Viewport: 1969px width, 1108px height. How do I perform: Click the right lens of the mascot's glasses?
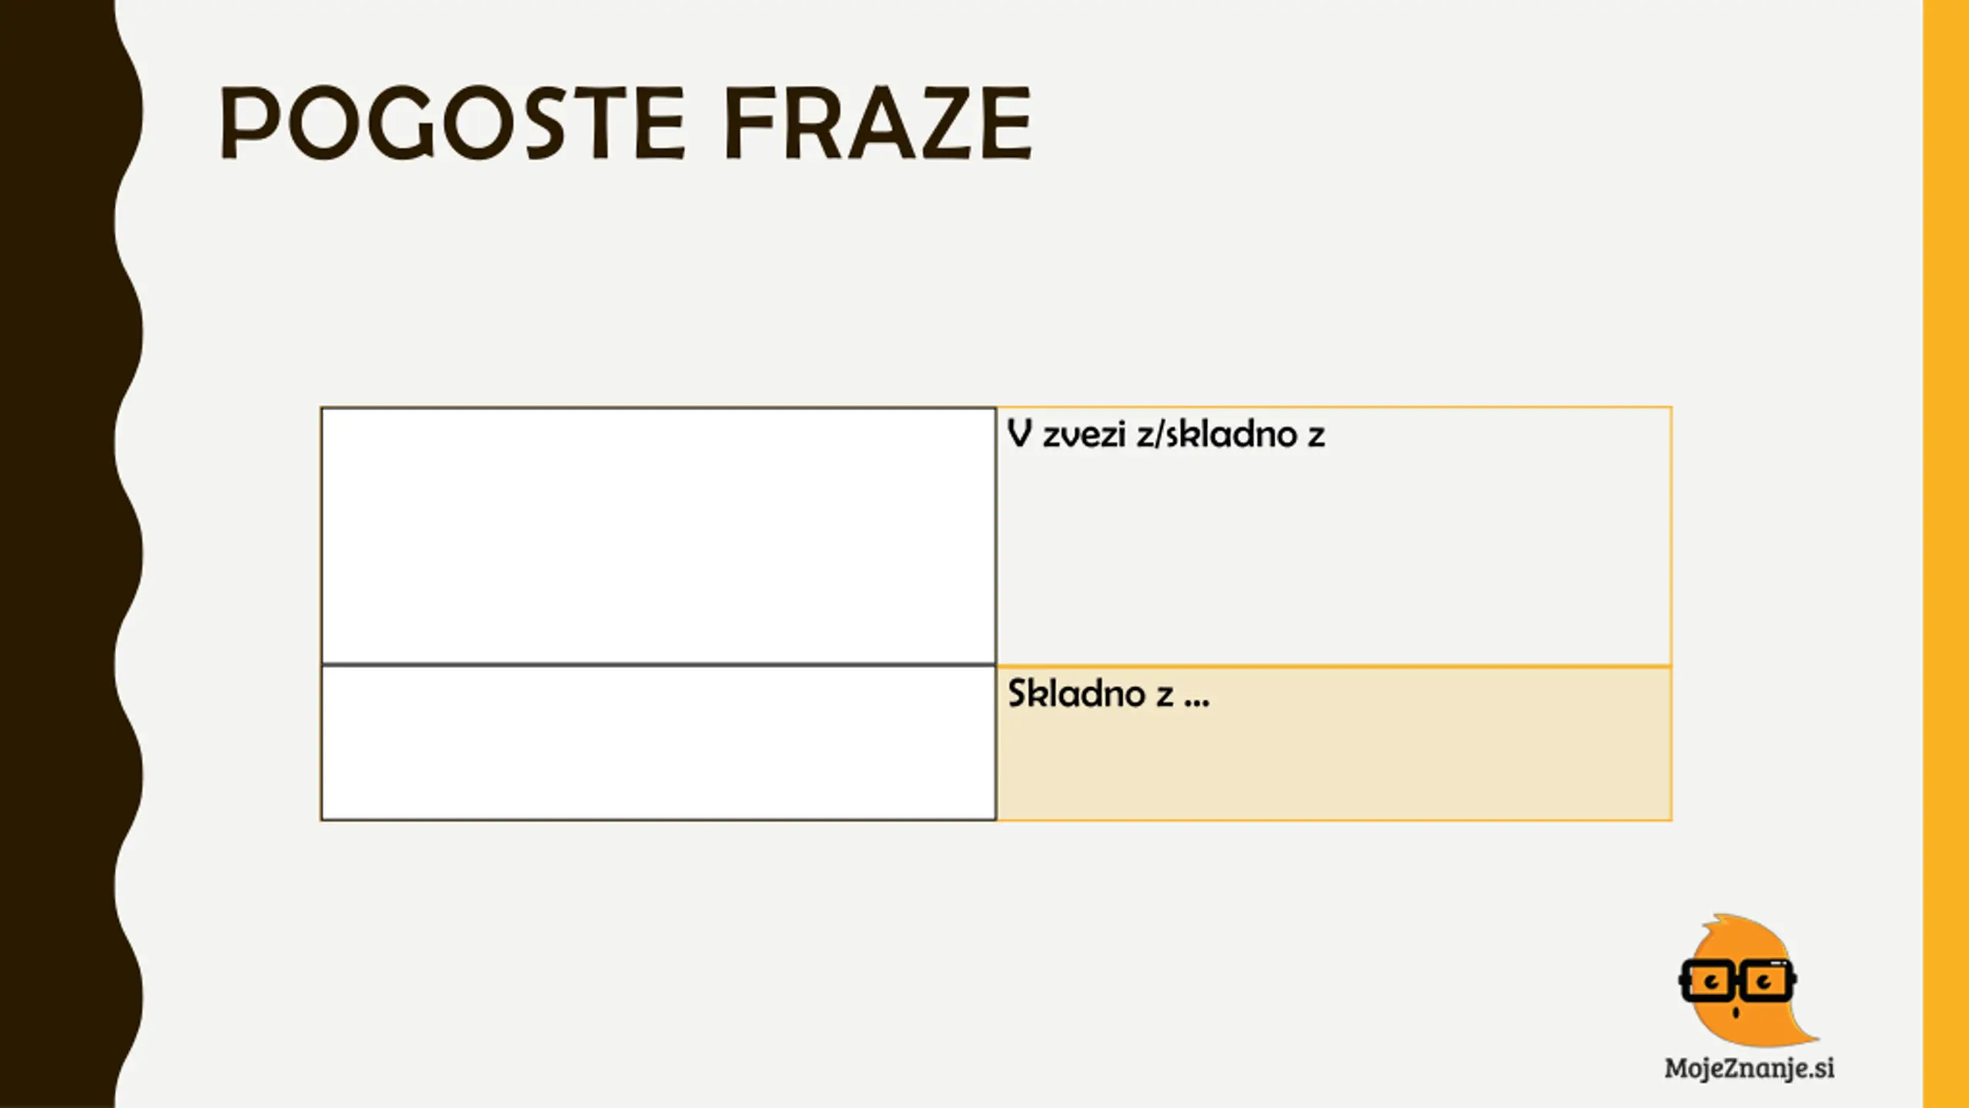pyautogui.click(x=1765, y=981)
